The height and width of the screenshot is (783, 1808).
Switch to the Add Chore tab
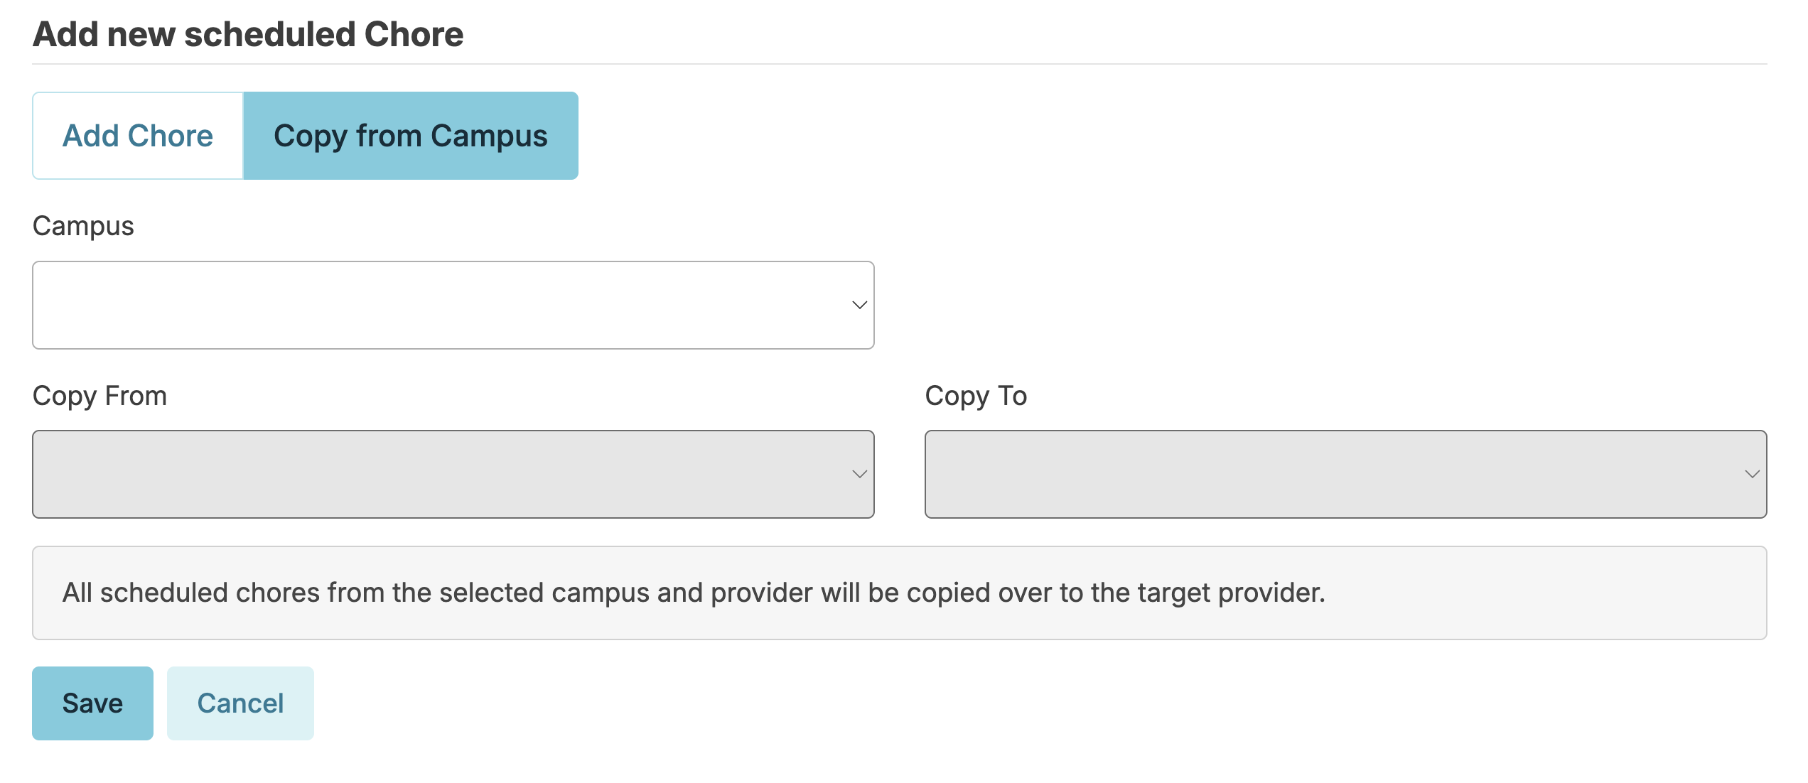138,136
